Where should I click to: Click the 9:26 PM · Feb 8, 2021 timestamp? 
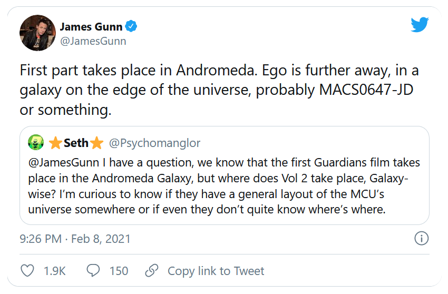point(75,239)
